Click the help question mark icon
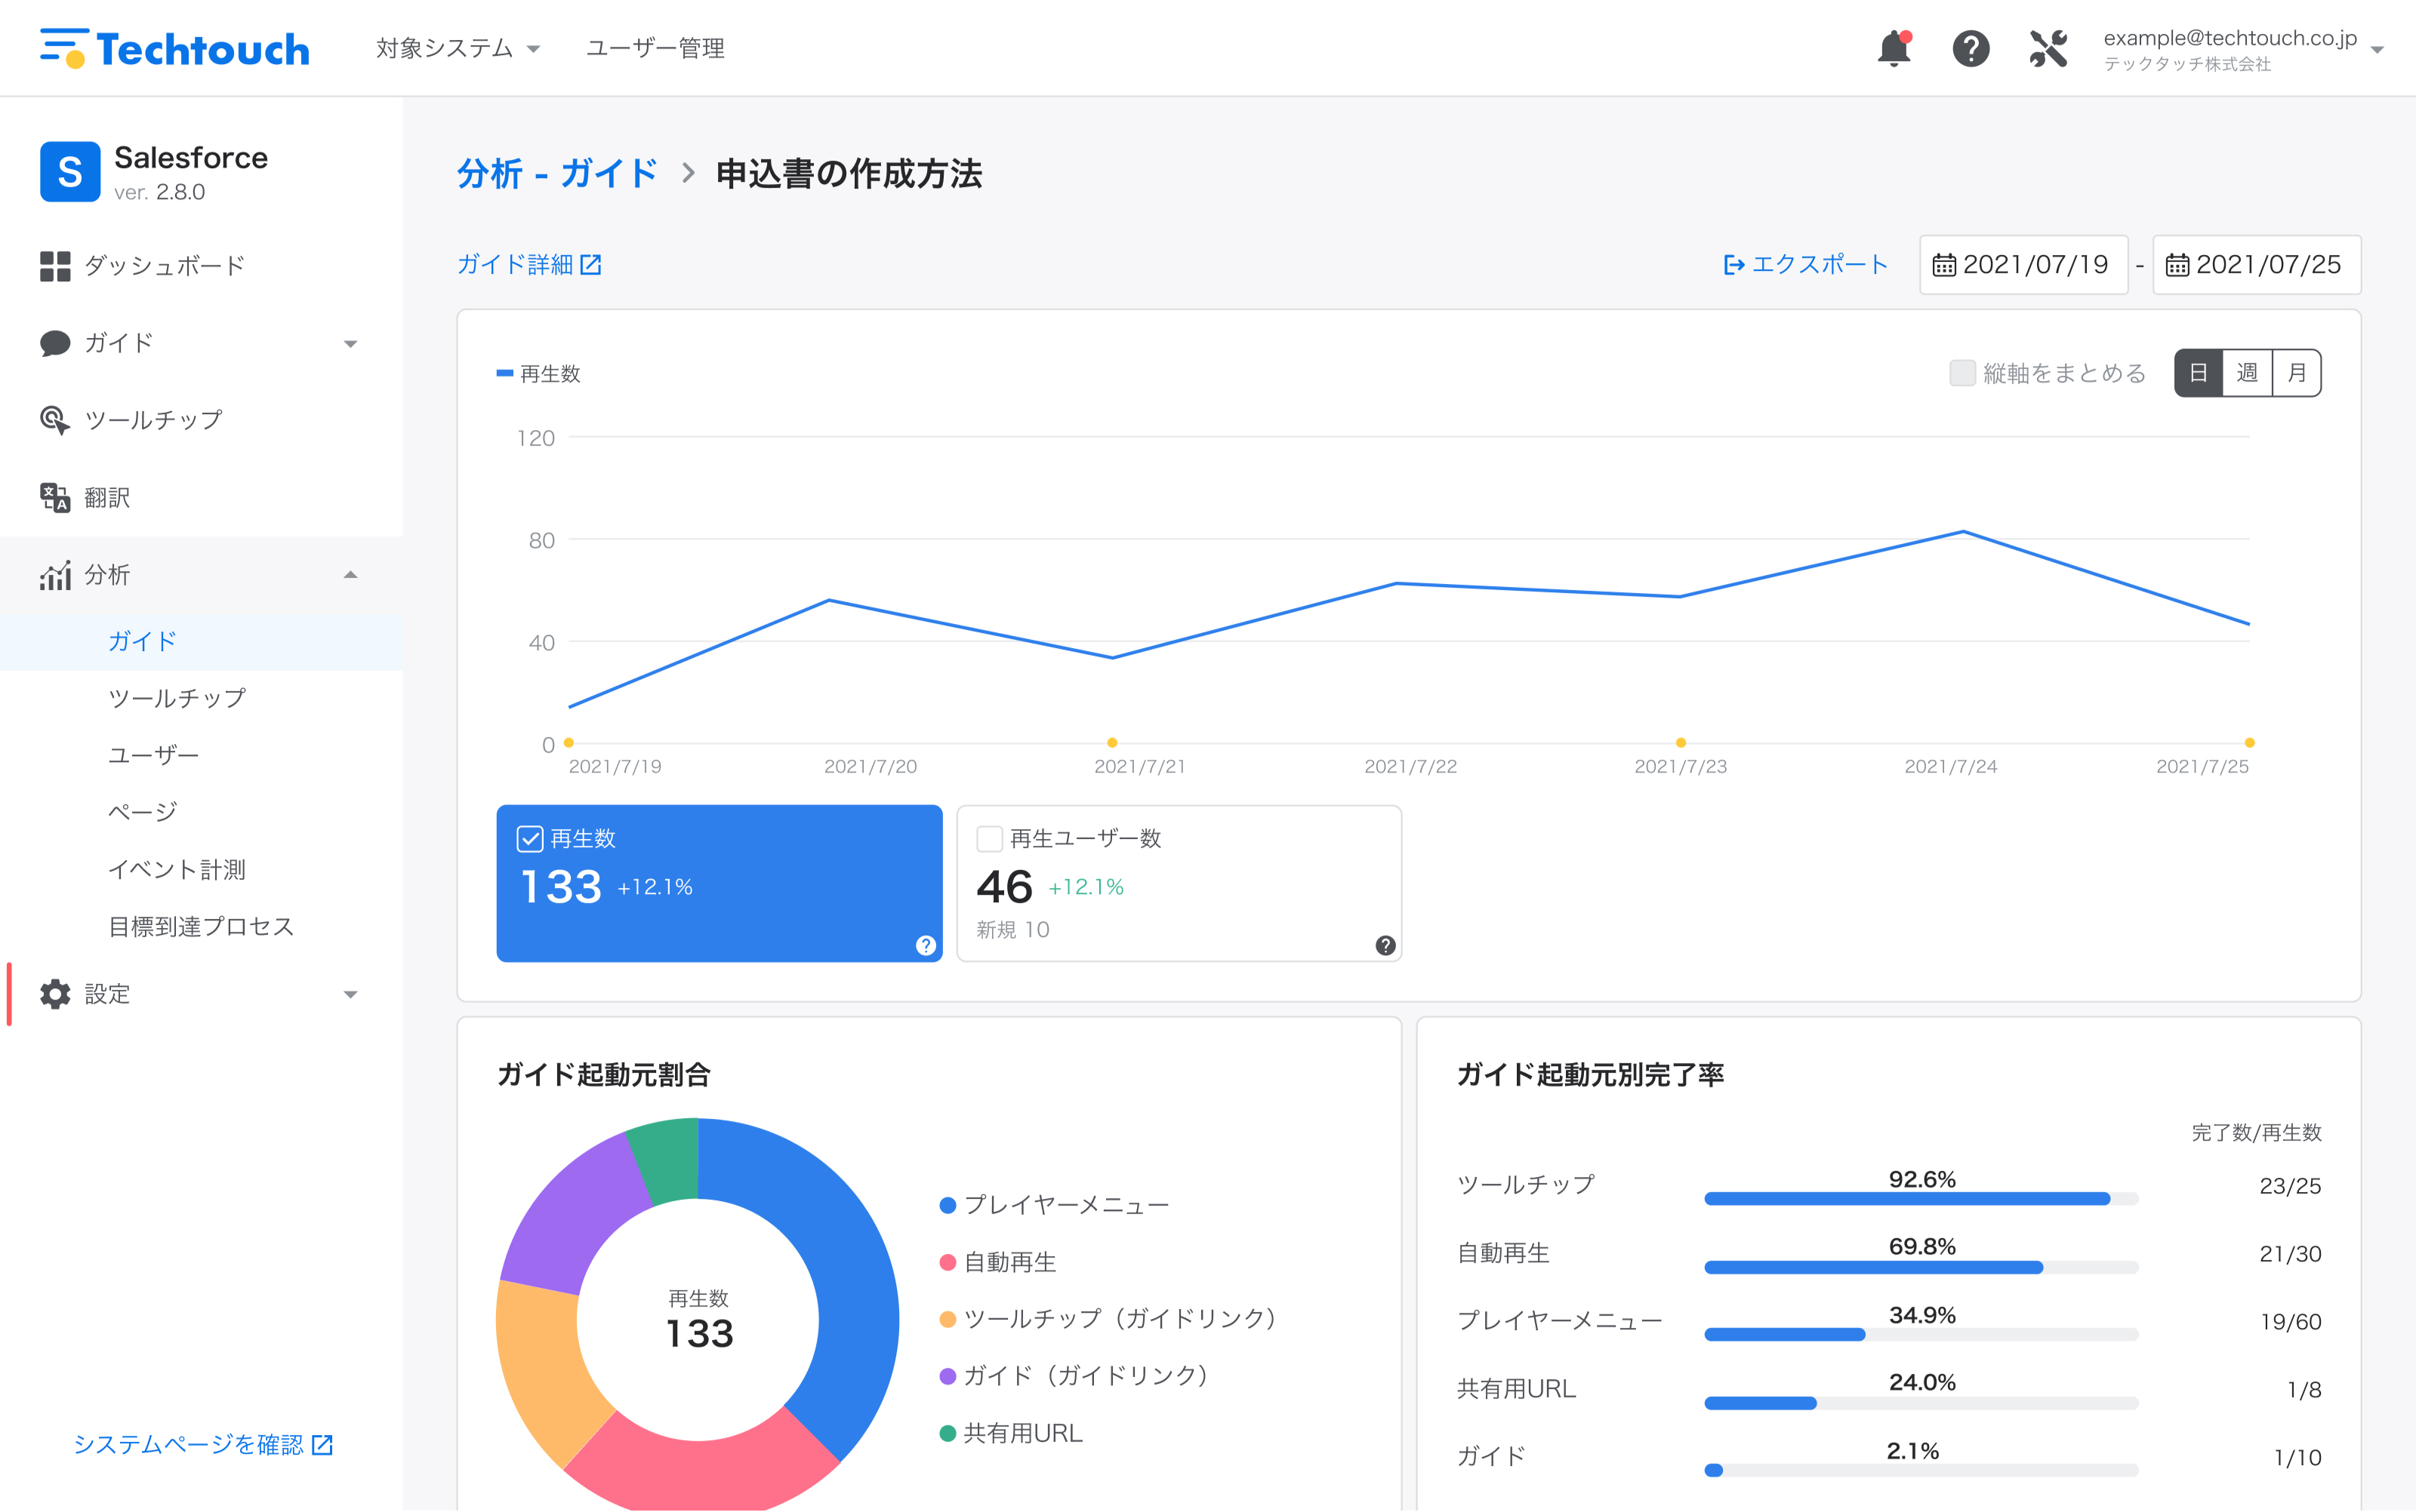Image resolution: width=2416 pixels, height=1512 pixels. pyautogui.click(x=1971, y=47)
